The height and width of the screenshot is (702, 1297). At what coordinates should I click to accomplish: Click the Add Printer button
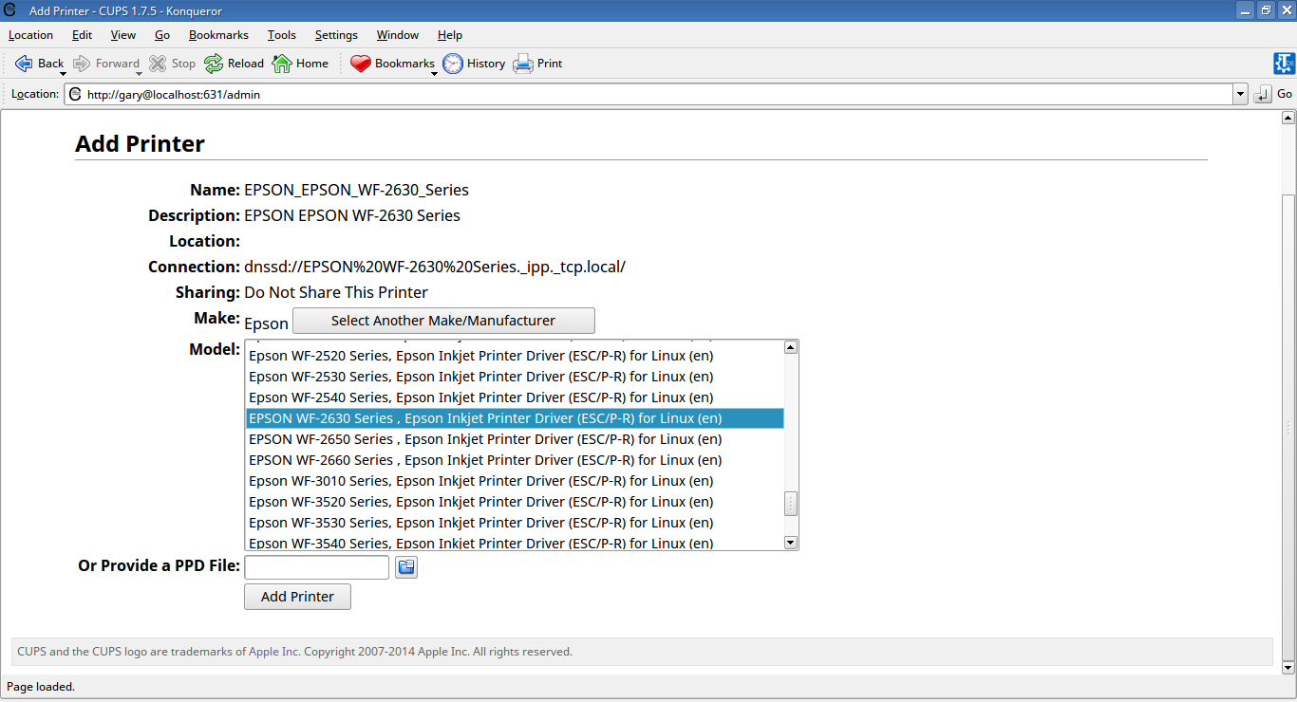point(297,597)
